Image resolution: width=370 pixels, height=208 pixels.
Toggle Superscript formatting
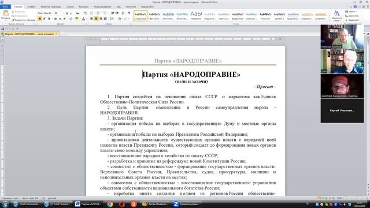(64, 18)
